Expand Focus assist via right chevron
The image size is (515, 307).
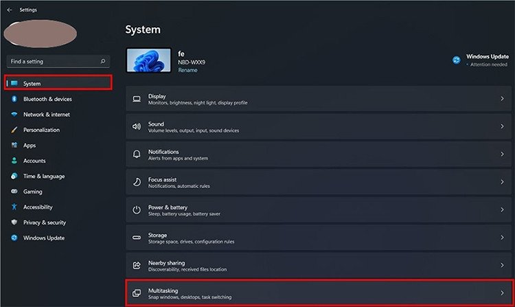pyautogui.click(x=502, y=181)
